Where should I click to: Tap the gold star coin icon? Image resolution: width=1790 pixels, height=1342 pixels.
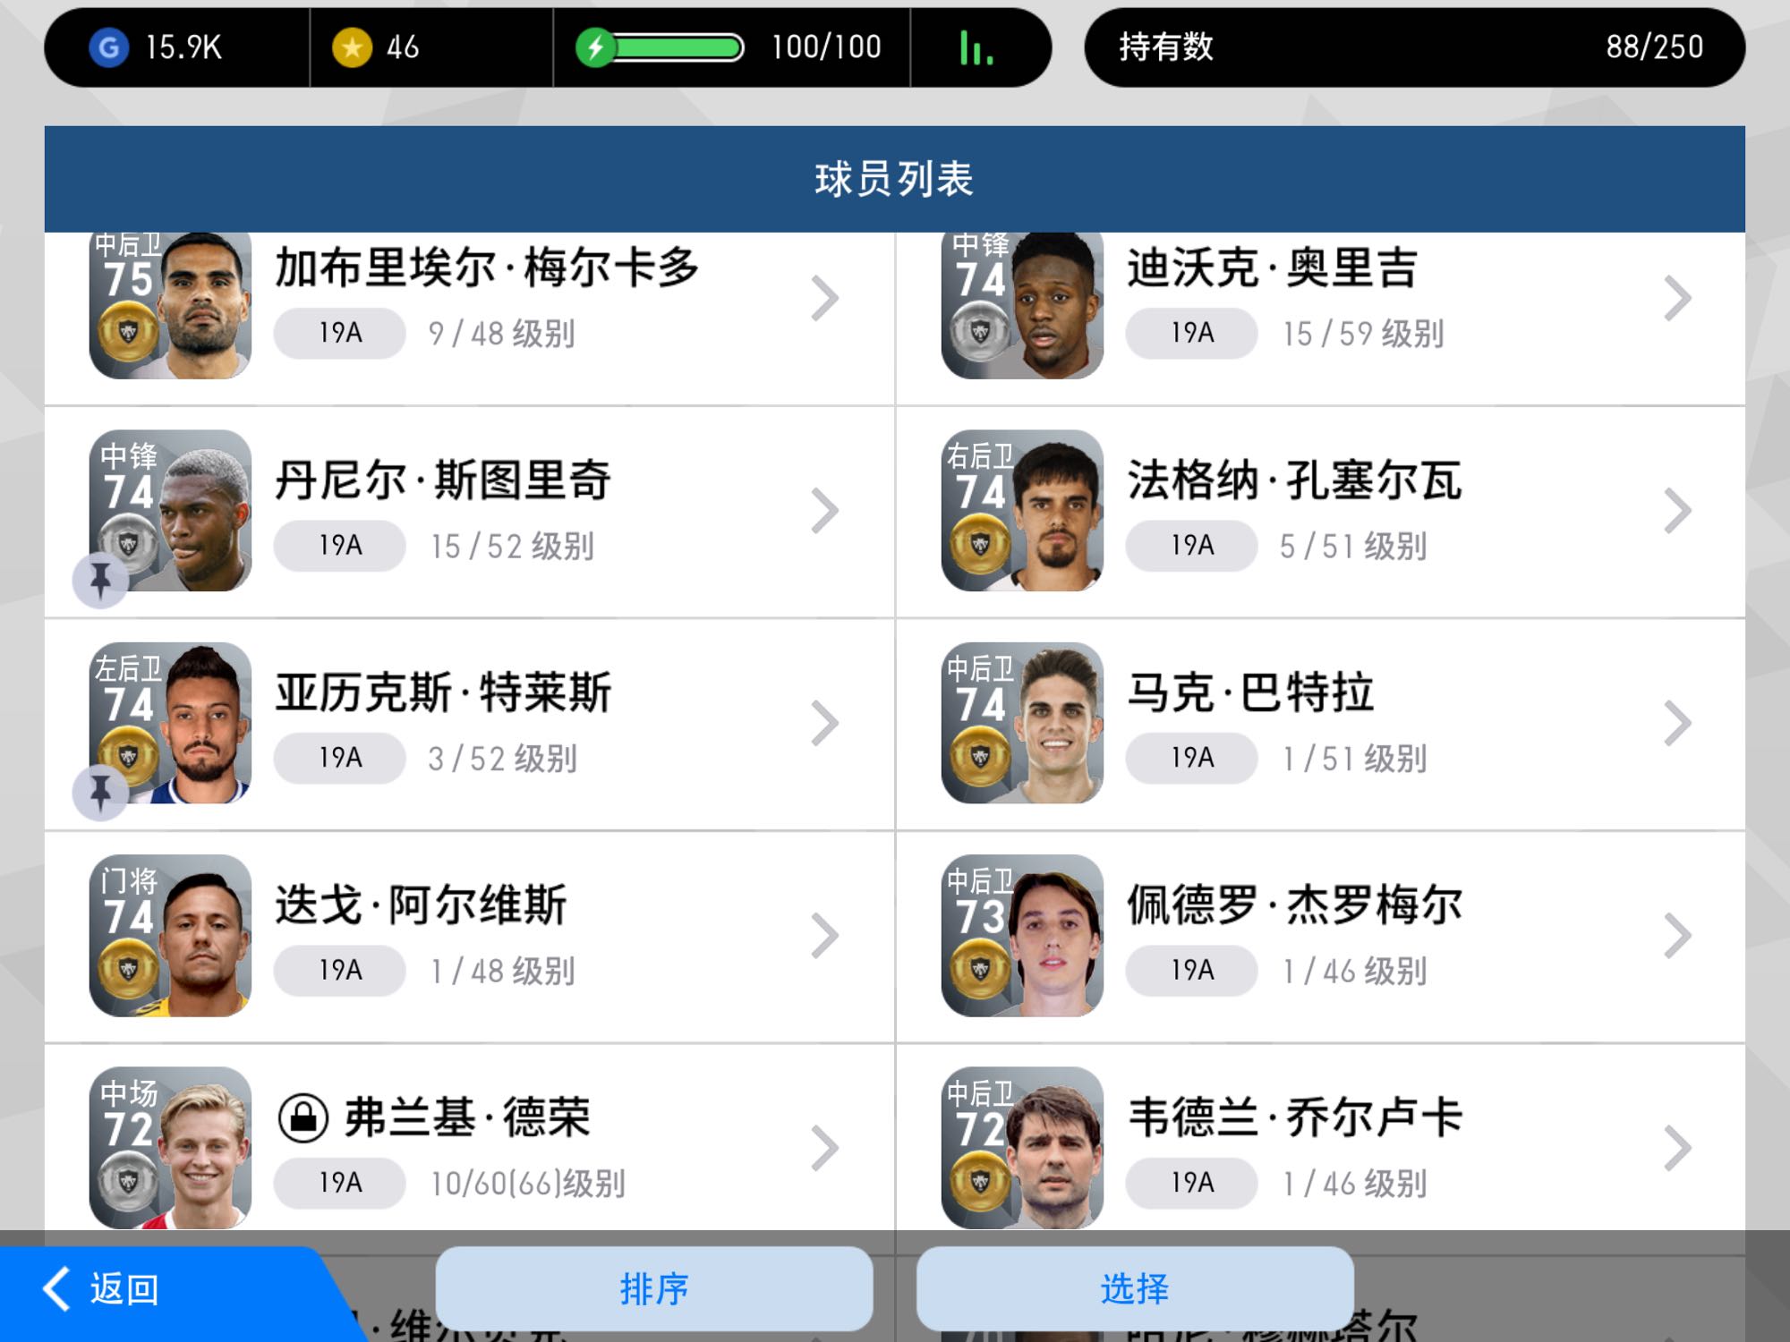(352, 47)
